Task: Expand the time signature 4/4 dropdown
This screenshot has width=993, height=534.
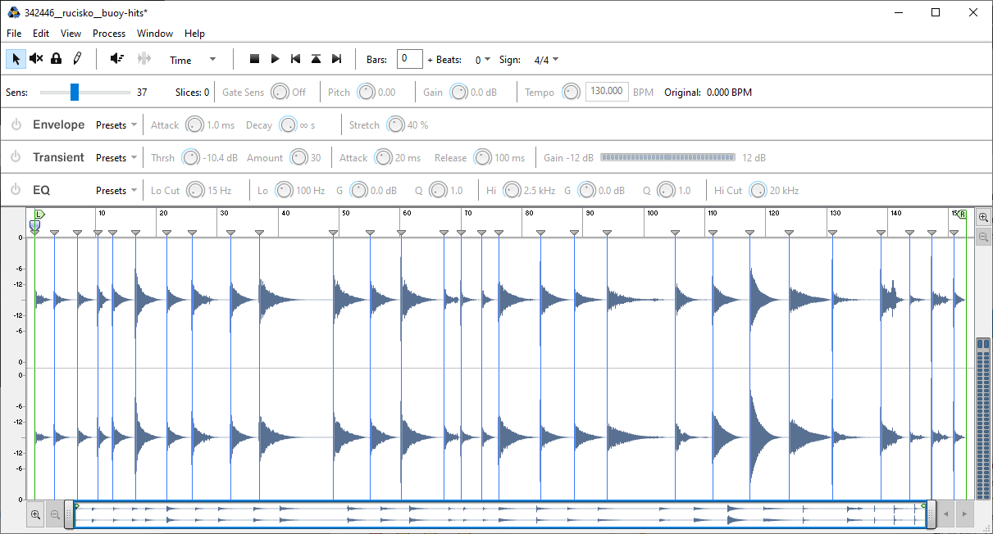Action: click(x=546, y=60)
